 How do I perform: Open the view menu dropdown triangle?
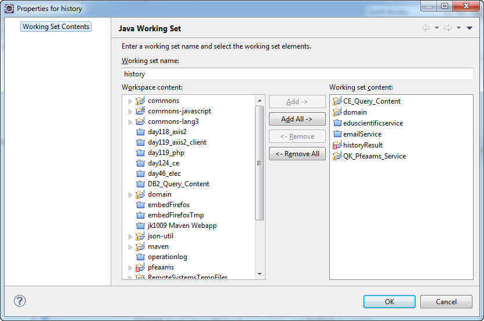coord(470,28)
